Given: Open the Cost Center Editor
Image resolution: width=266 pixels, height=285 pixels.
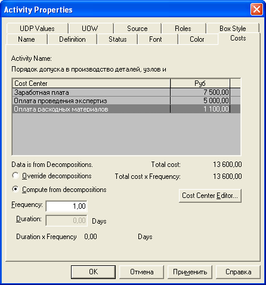Looking at the screenshot, I should [210, 196].
